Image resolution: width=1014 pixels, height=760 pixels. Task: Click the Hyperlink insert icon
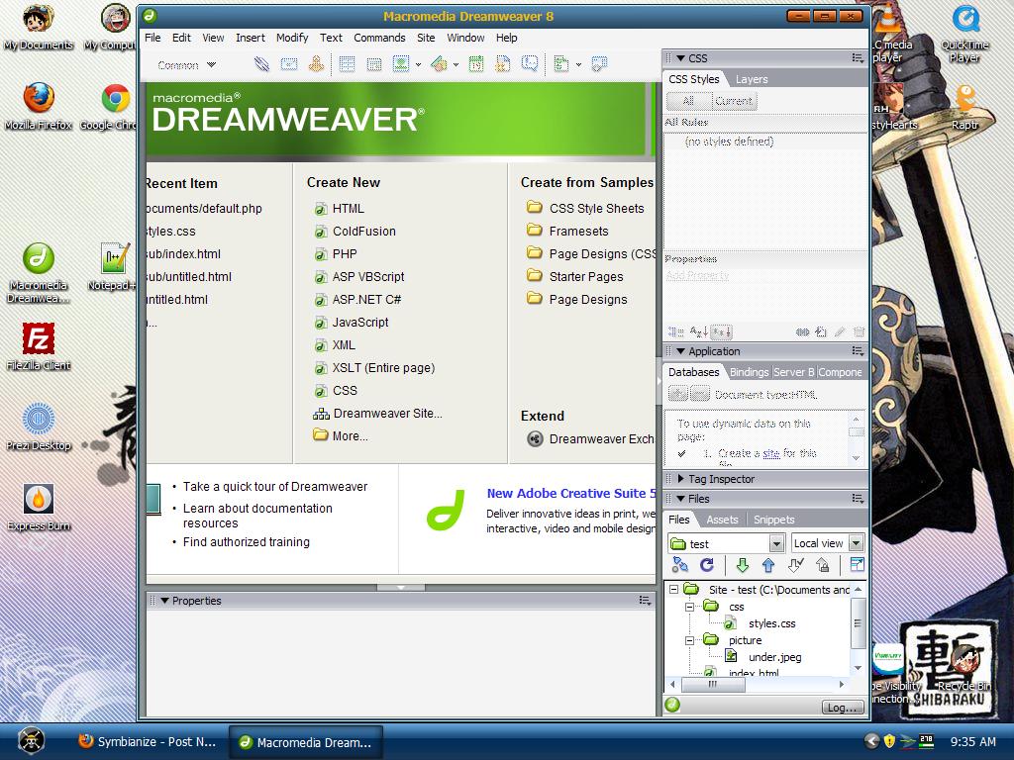(x=261, y=64)
